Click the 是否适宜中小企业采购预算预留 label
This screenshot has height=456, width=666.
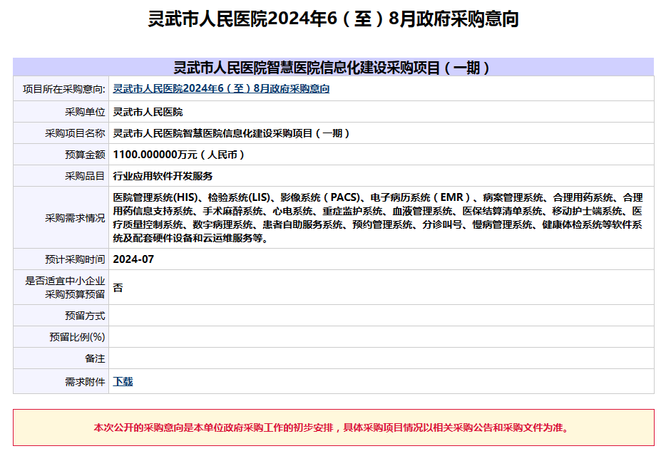click(65, 287)
